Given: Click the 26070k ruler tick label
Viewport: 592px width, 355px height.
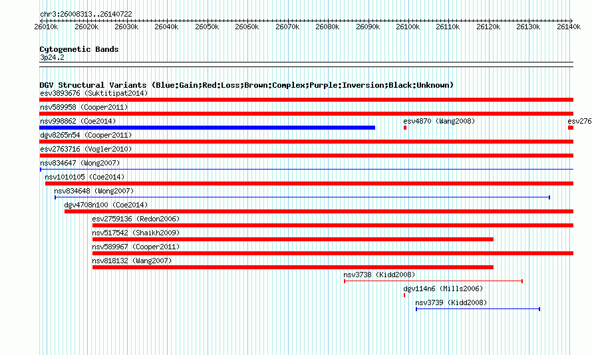Looking at the screenshot, I should pyautogui.click(x=287, y=27).
